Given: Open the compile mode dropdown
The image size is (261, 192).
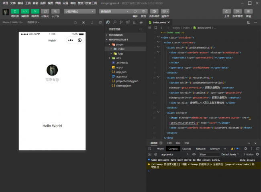Looking at the screenshot, I should click(115, 11).
